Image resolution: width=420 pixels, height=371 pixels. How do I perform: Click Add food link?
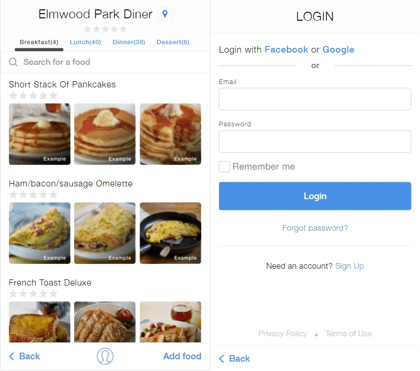pos(182,356)
